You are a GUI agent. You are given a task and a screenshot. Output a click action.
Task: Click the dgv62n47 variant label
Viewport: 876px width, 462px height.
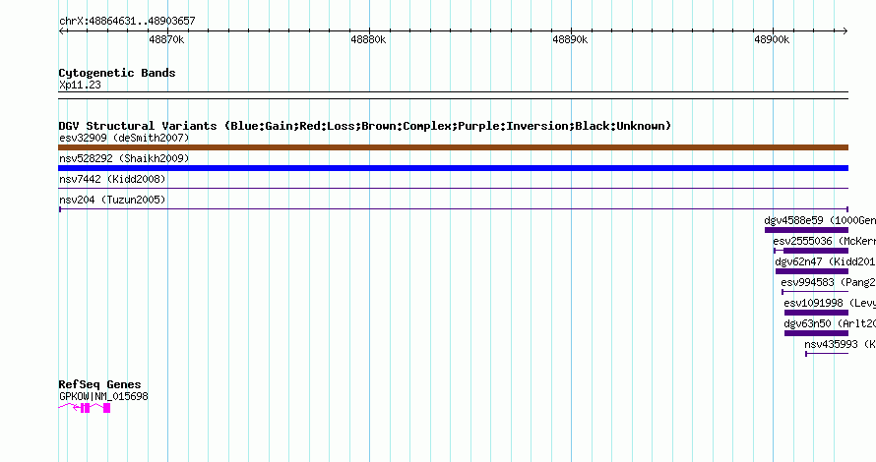[x=825, y=261]
